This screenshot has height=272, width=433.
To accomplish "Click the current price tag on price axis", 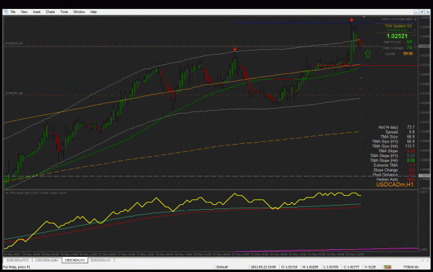I will tap(424, 46).
